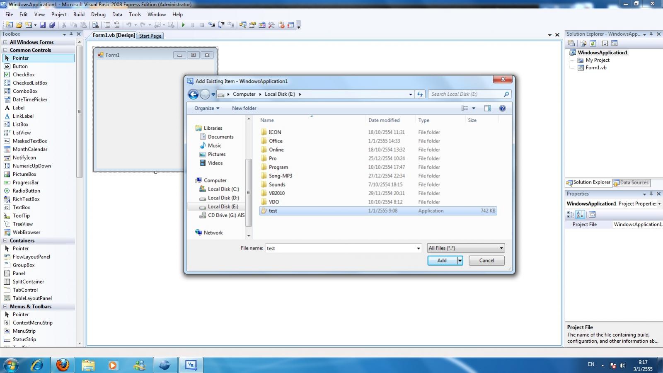Viewport: 663px width, 373px height.
Task: Click the Toolbox panel vertical scrollbar
Action: coord(79,112)
